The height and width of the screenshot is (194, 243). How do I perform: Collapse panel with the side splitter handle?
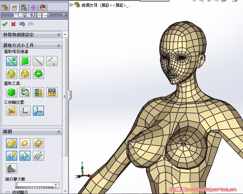point(70,95)
